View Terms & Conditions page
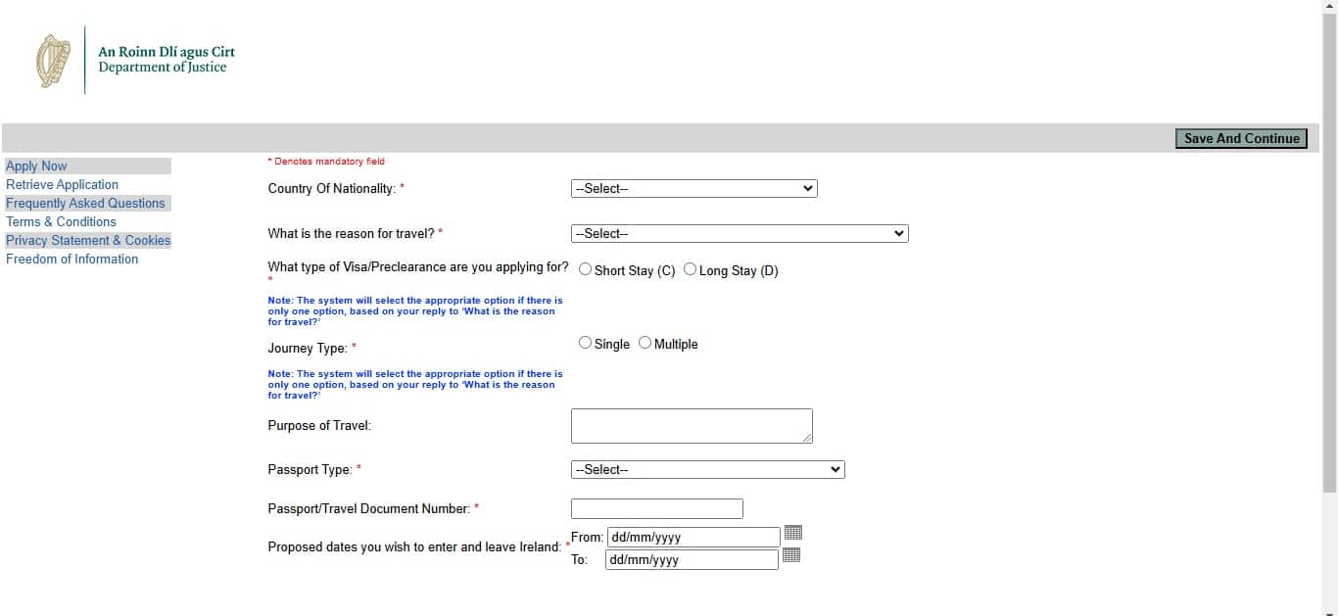The width and height of the screenshot is (1338, 616). pyautogui.click(x=61, y=221)
